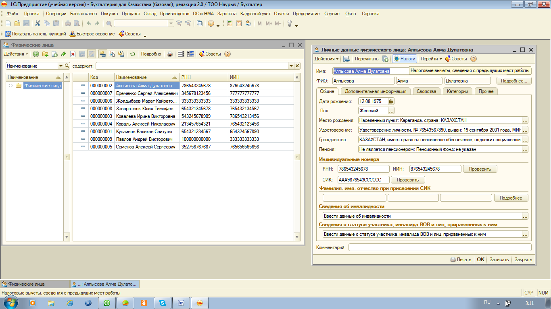The height and width of the screenshot is (309, 551).
Task: Click the Печать button at form bottom
Action: pyautogui.click(x=461, y=260)
